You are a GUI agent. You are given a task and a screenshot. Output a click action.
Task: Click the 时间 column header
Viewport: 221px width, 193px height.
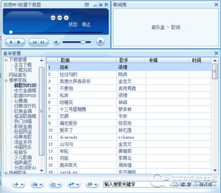pyautogui.click(x=200, y=60)
